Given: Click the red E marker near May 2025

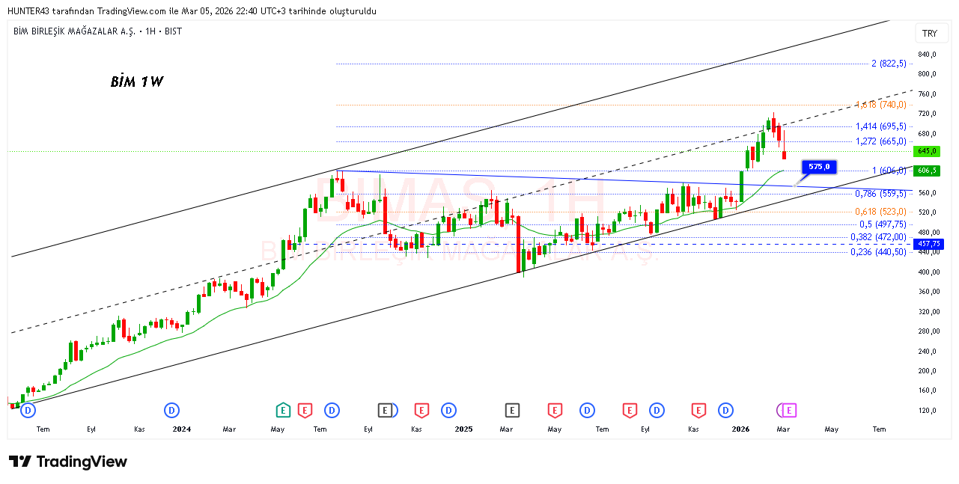Looking at the screenshot, I should [555, 410].
